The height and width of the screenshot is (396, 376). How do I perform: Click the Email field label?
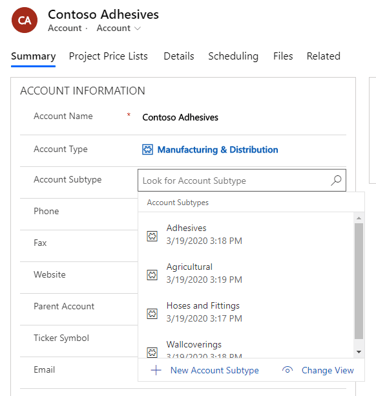coord(44,369)
